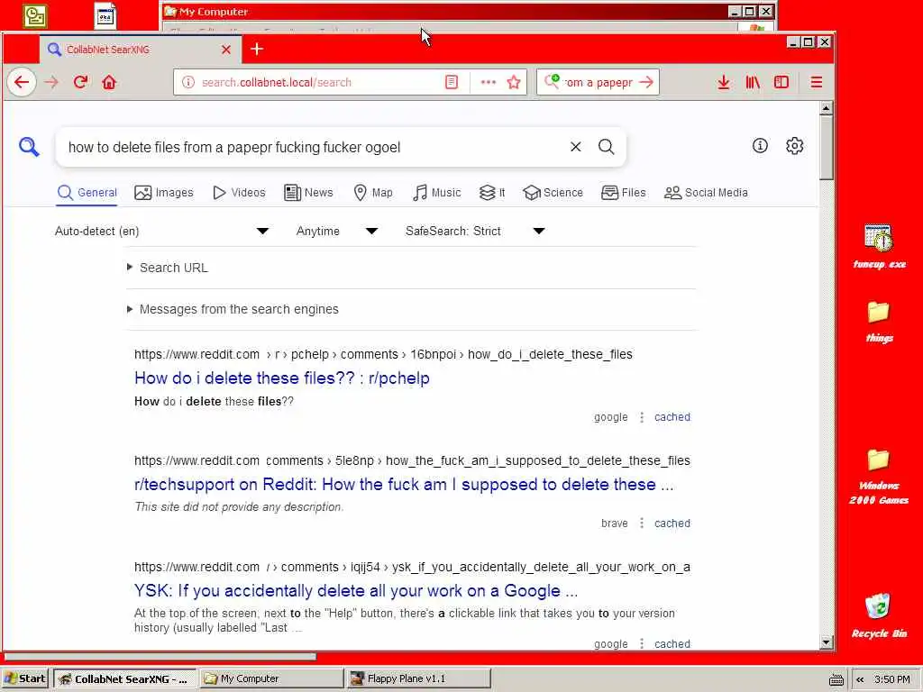Open the language Auto-detect dropdown

[162, 232]
